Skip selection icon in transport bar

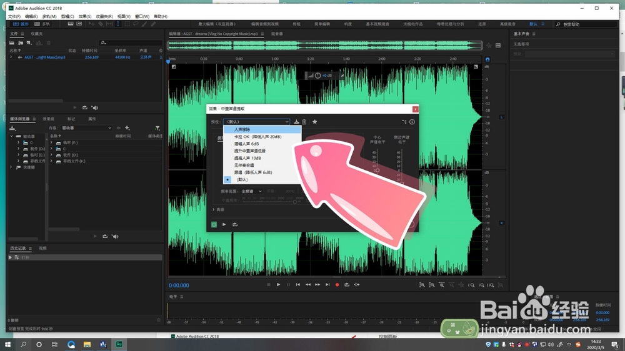coord(357,285)
